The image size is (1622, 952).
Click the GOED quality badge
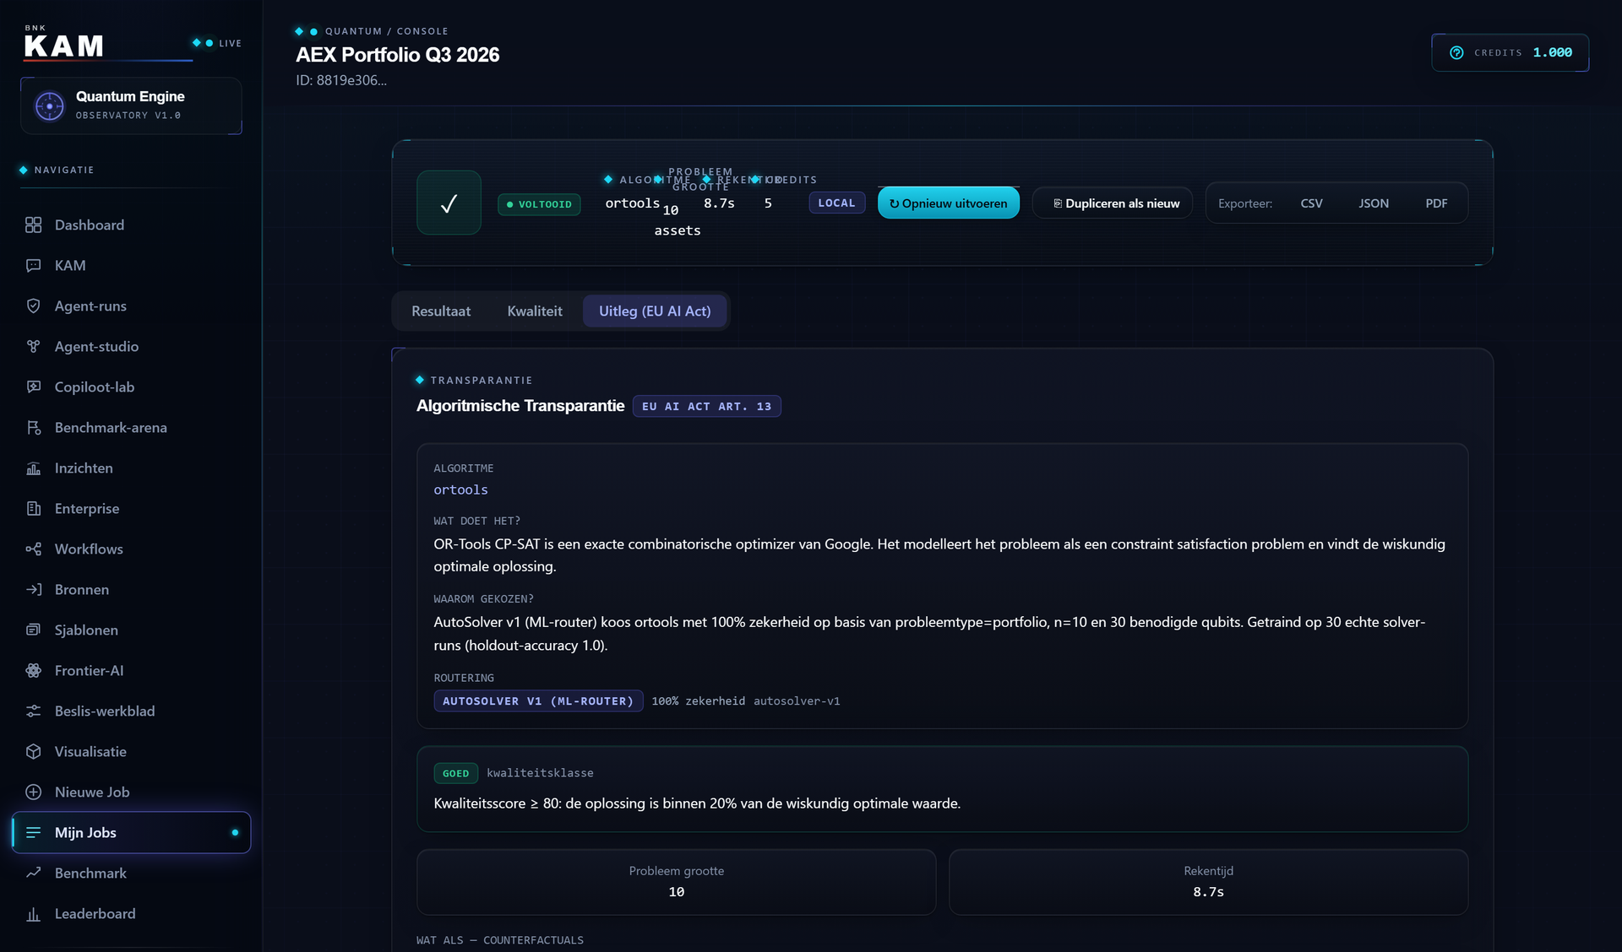click(x=455, y=773)
